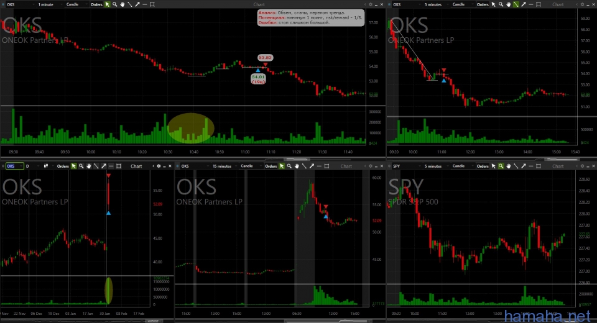Select the pointer tool in the 5 minutes OKS chart

click(493, 4)
